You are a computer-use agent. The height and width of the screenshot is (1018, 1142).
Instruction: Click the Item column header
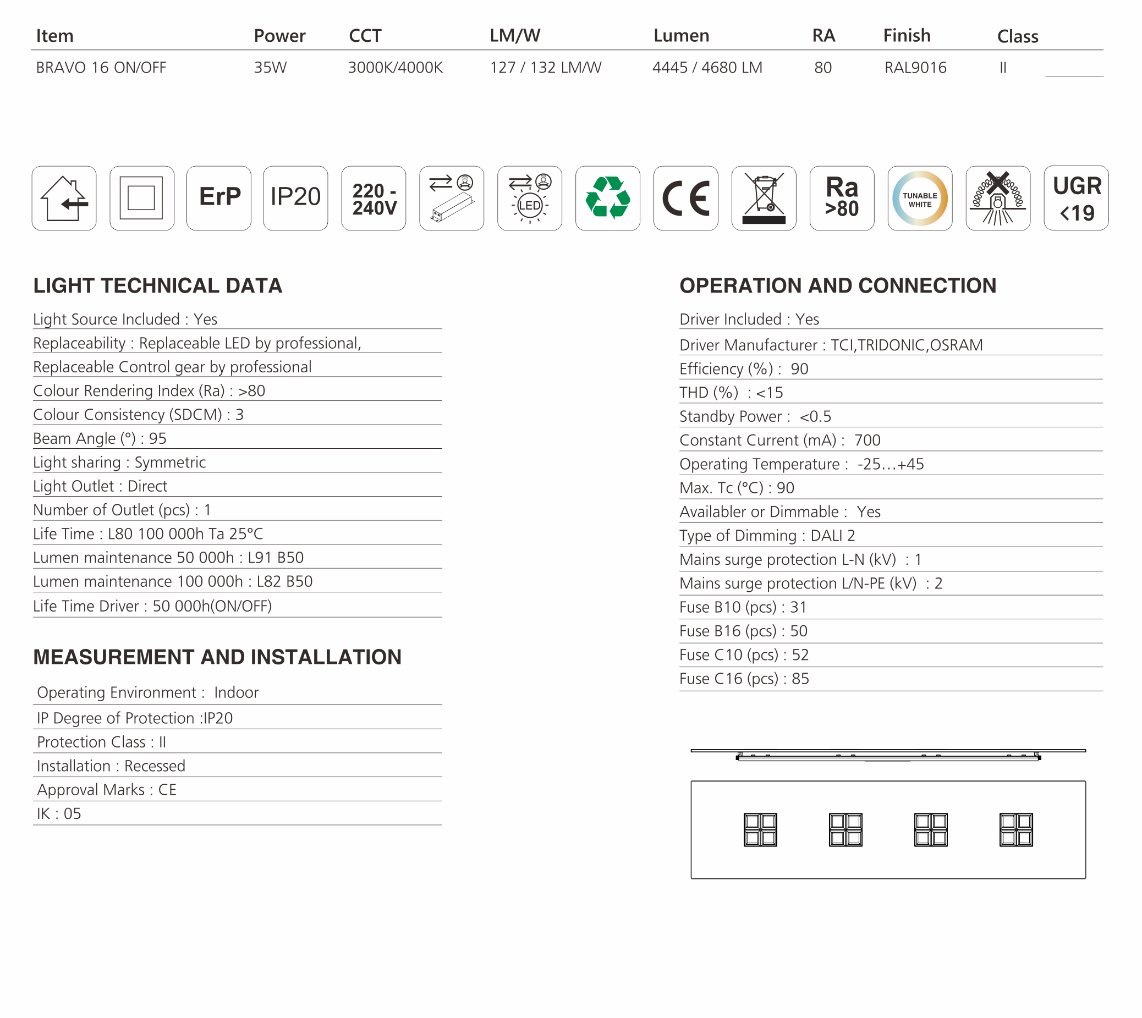(55, 36)
